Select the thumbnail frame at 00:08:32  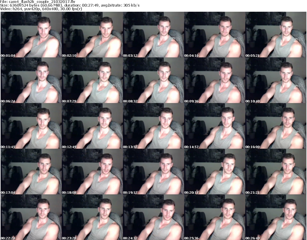[153, 80]
